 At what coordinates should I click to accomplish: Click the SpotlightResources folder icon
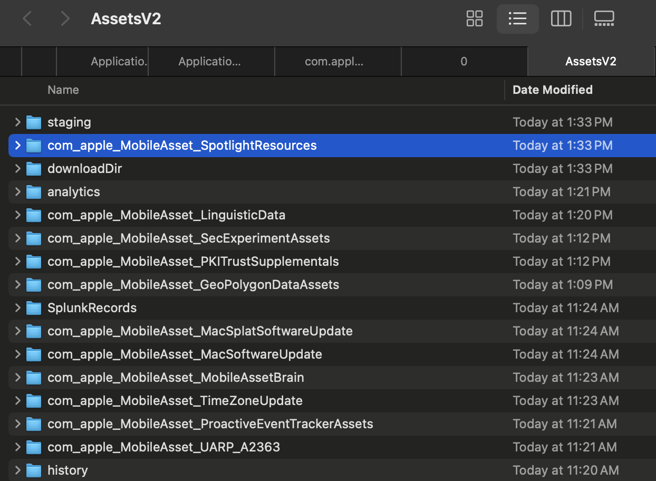click(x=34, y=146)
